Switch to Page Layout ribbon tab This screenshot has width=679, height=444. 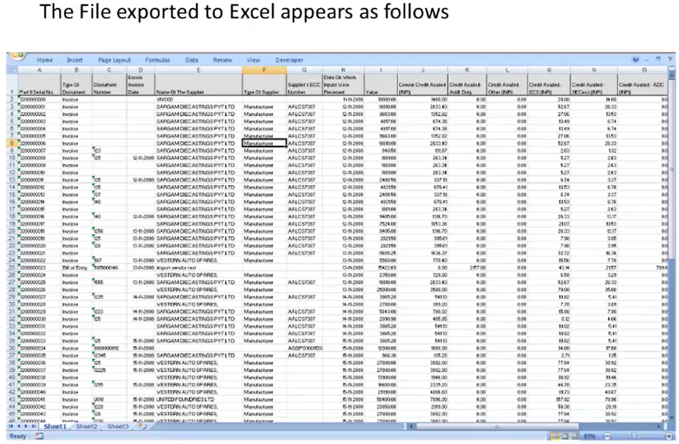pyautogui.click(x=114, y=60)
